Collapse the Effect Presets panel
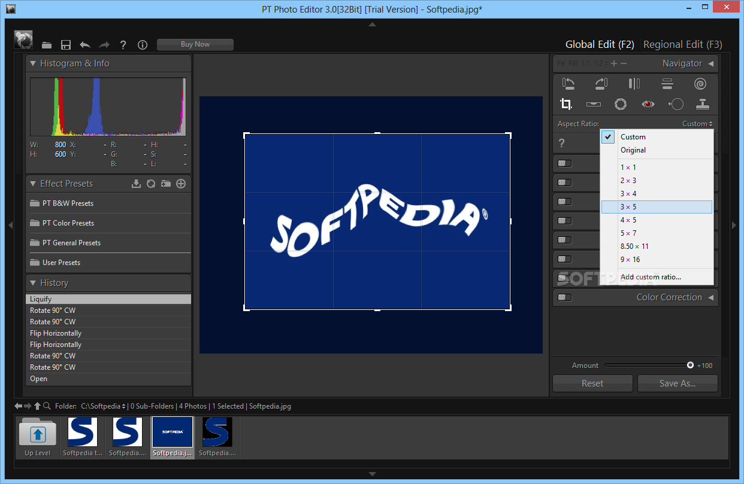Screen dimensions: 744x484 tap(33, 184)
